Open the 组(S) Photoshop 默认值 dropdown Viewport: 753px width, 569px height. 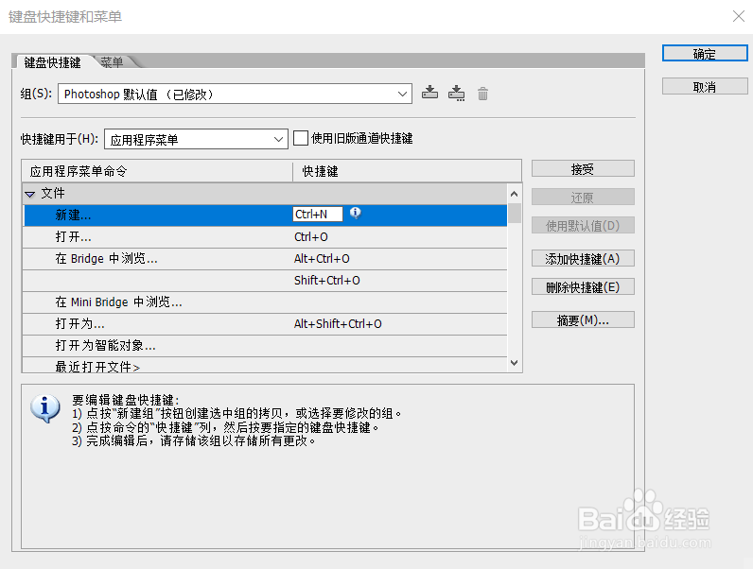235,94
